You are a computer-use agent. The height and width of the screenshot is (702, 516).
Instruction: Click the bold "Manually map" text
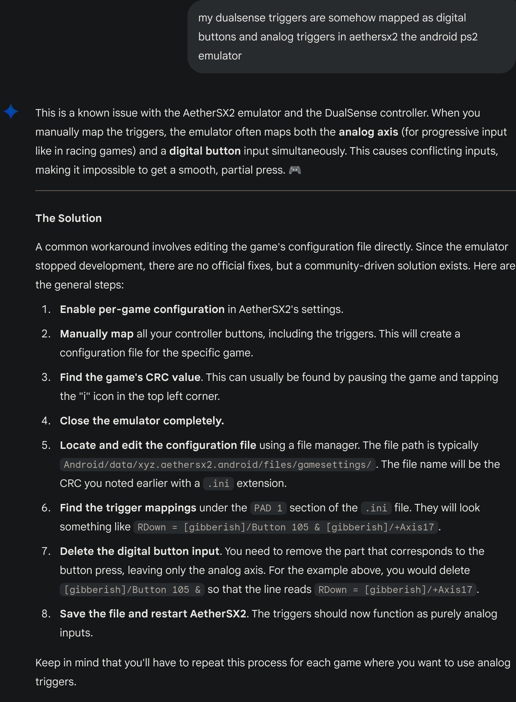point(97,334)
